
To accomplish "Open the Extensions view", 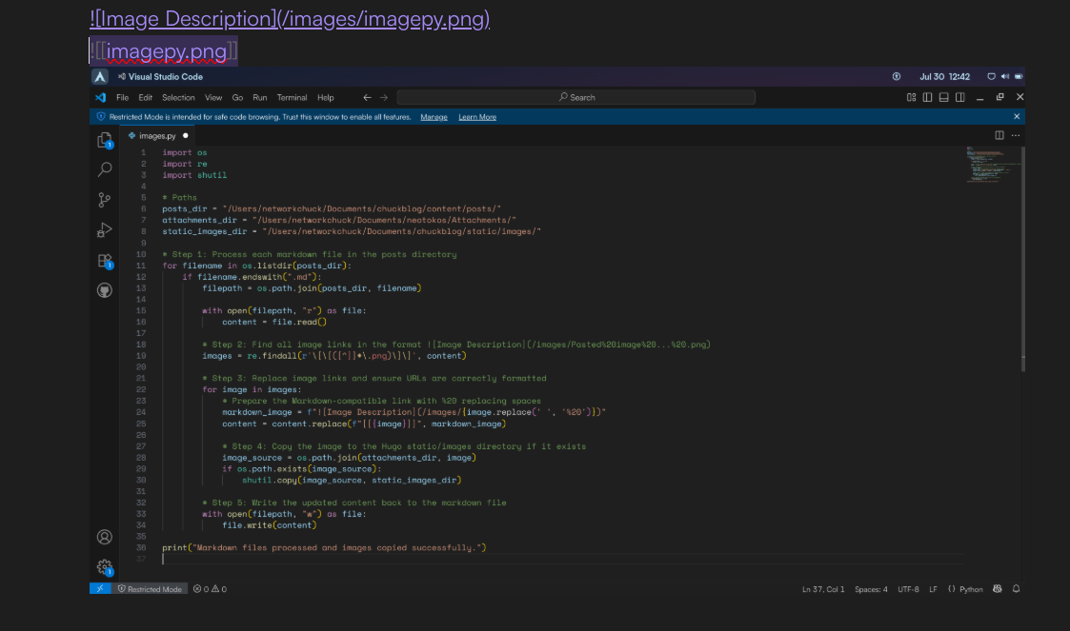I will (105, 261).
